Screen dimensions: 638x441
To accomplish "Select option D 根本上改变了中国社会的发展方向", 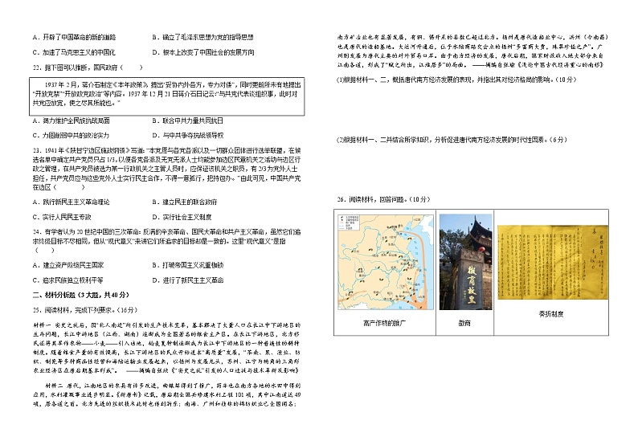I will 203,52.
